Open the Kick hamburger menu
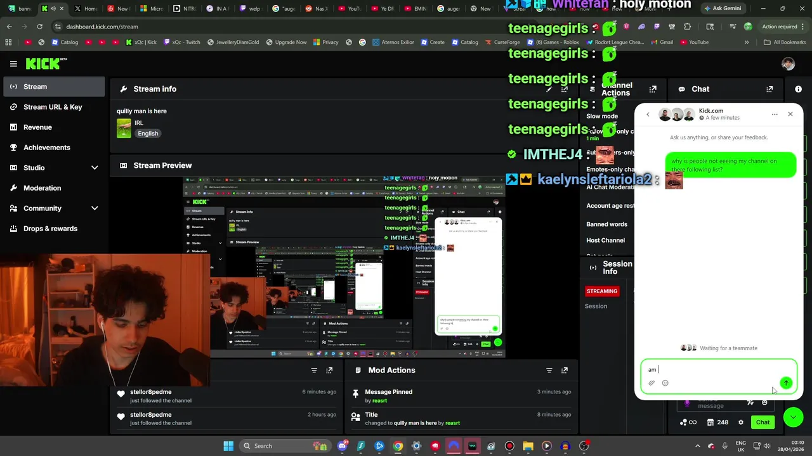 pyautogui.click(x=13, y=64)
